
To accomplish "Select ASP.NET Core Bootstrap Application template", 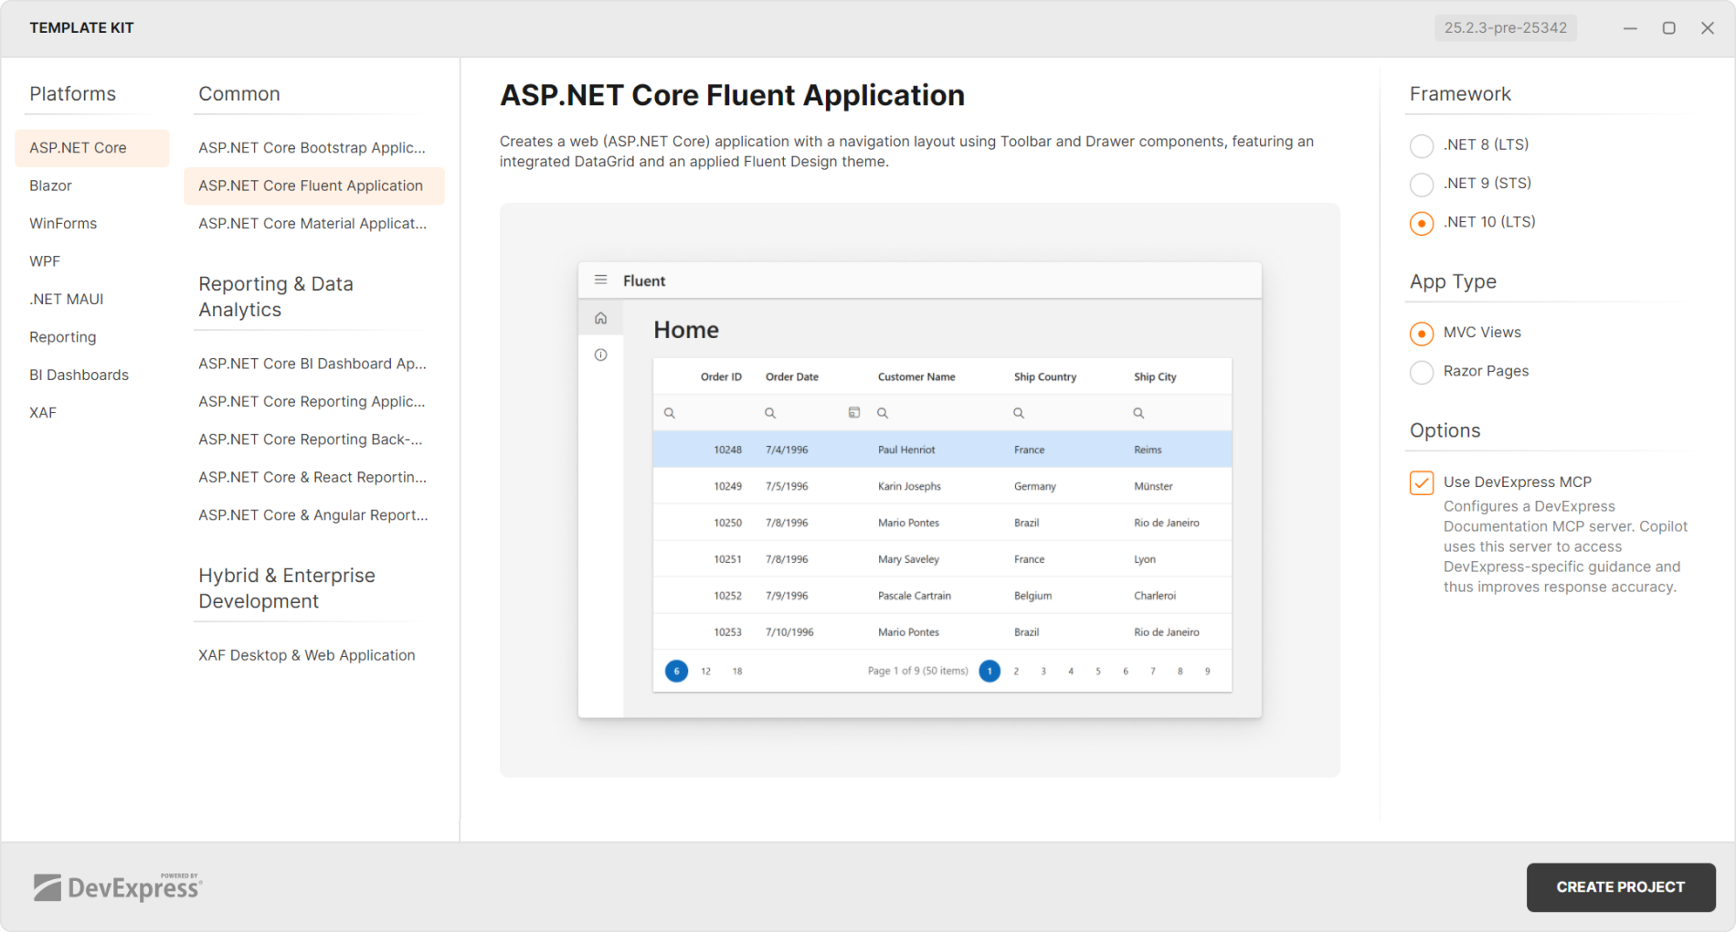I will [x=312, y=148].
